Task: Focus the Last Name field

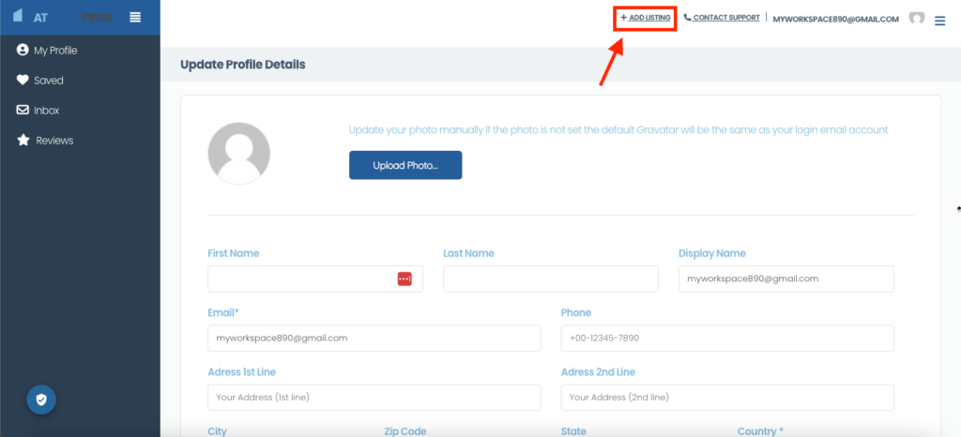Action: tap(550, 279)
